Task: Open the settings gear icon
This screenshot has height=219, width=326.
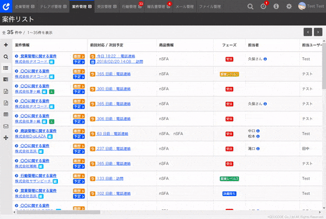Action: coord(289,7)
